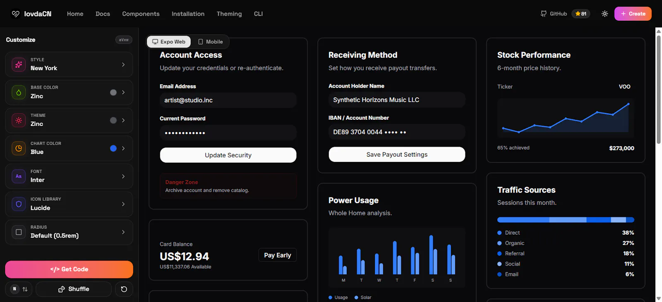Click the reset circular arrow button
The width and height of the screenshot is (662, 302).
click(124, 289)
